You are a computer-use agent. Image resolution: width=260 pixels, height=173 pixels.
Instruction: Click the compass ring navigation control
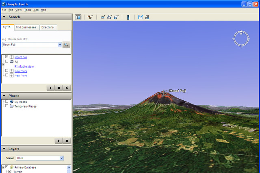point(241,39)
